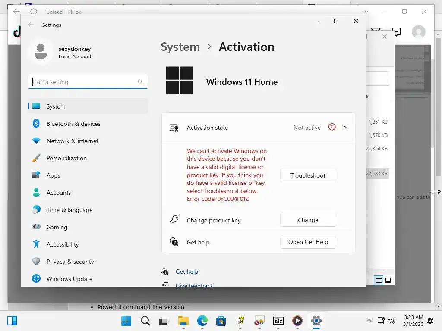442x331 pixels.
Task: Click the Accounts person icon
Action: click(36, 192)
